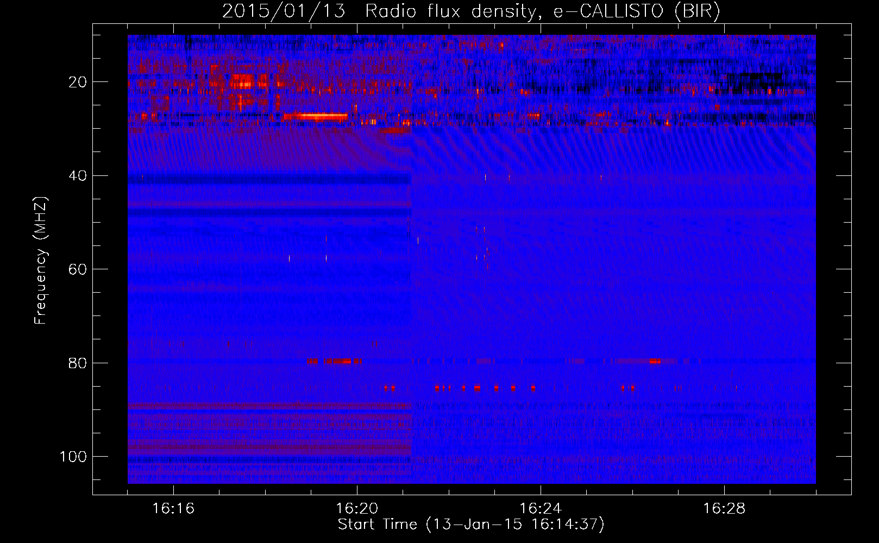This screenshot has height=543, width=879.
Task: Click the 20 MHz frequency tick label
Action: (x=78, y=82)
